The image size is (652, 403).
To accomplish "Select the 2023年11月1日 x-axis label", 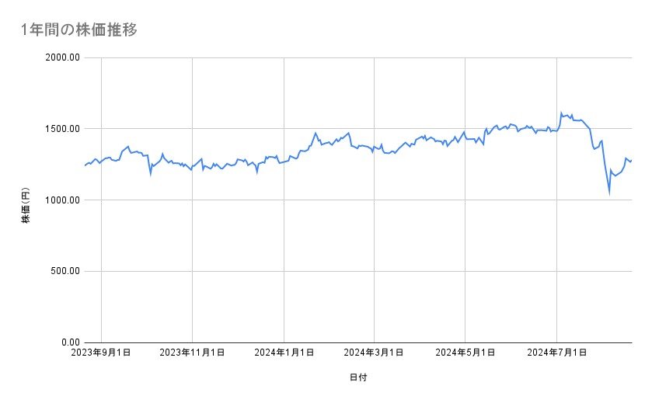I will (192, 353).
